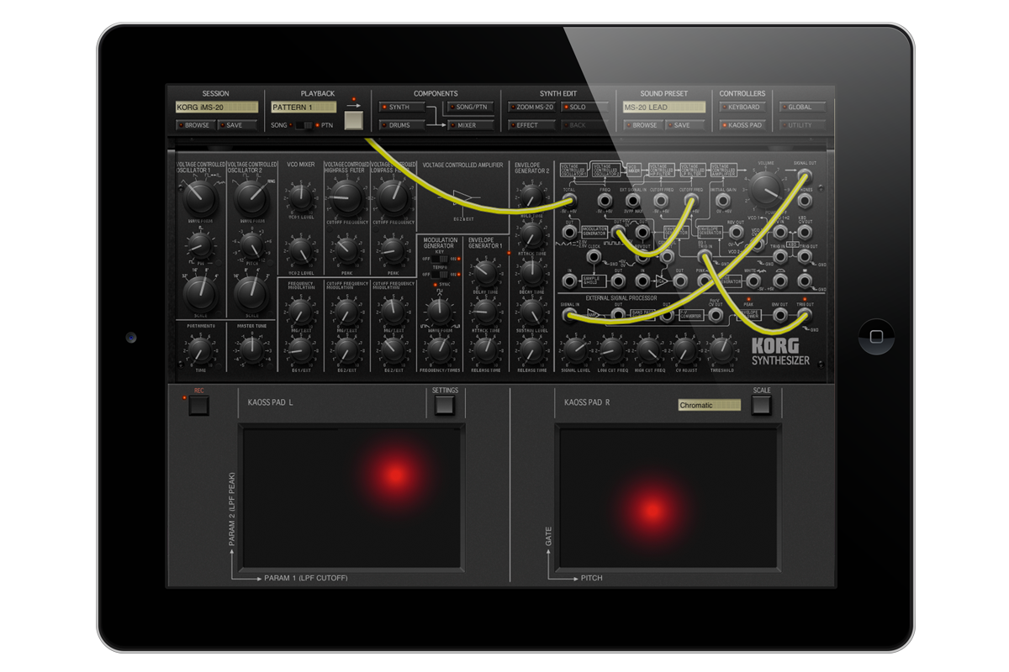Click the PINK noise output jack

coord(704,281)
